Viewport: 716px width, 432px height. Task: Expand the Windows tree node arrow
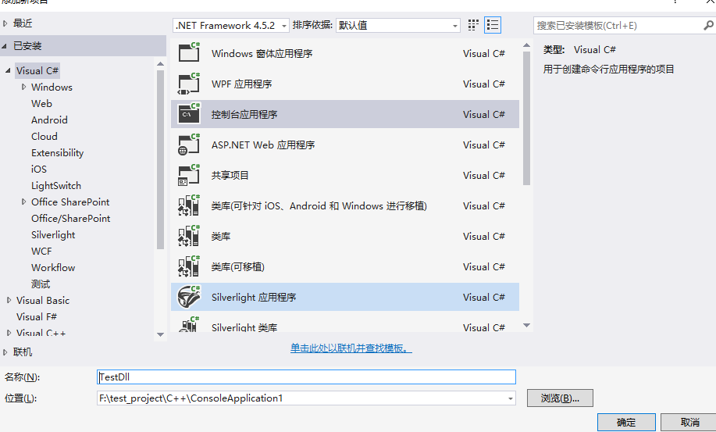[23, 87]
